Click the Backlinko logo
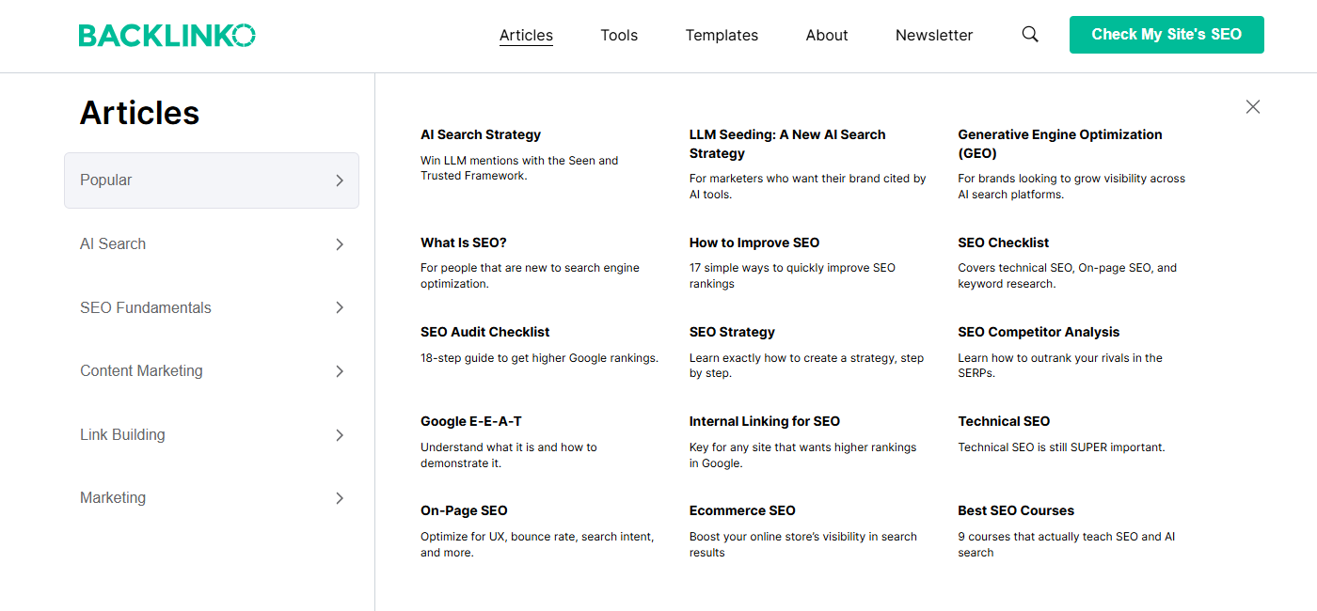The width and height of the screenshot is (1317, 611). [167, 34]
